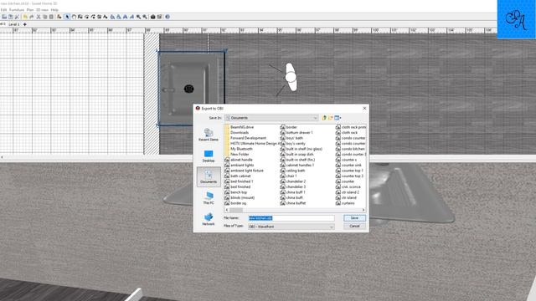Choose the Create walls tool

[x=80, y=17]
